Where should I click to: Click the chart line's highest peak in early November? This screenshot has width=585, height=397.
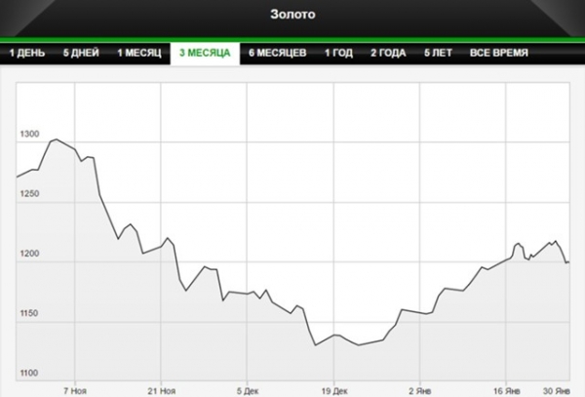click(56, 139)
